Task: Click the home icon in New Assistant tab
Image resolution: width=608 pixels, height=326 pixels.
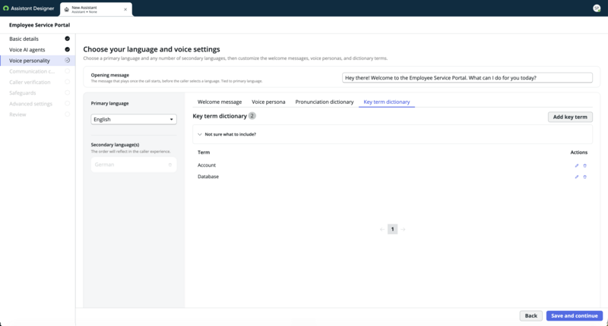Action: (67, 9)
